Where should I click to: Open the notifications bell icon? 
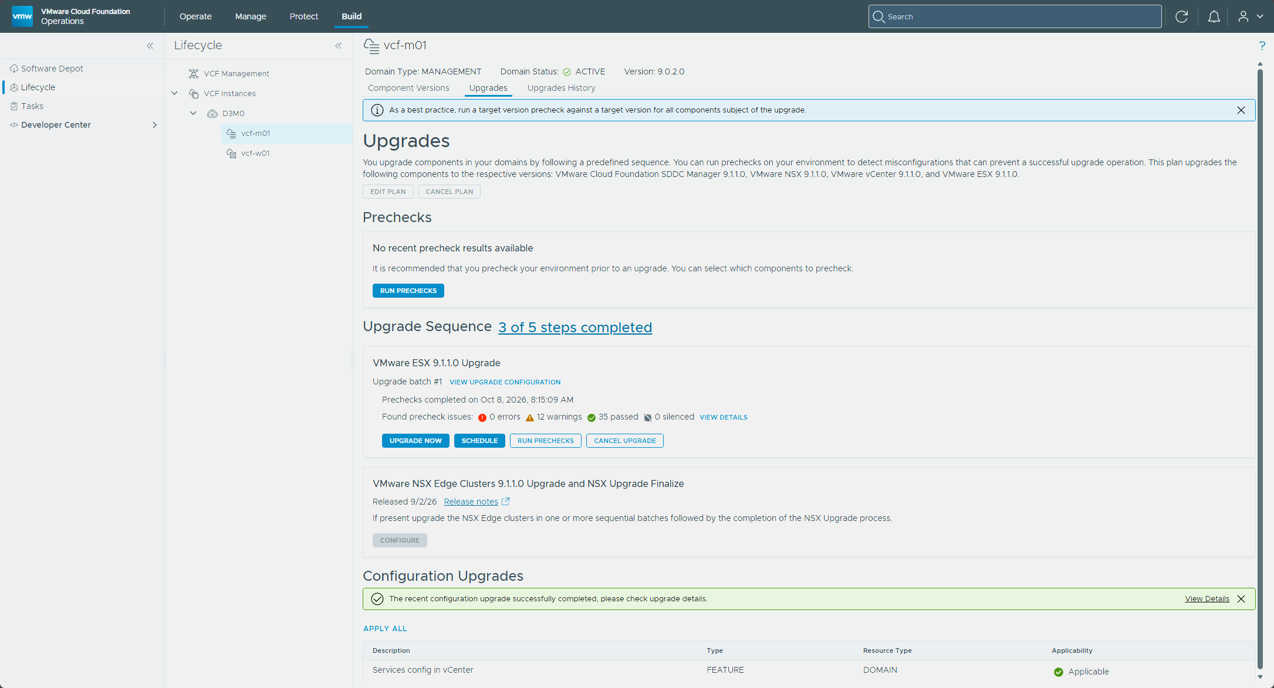pos(1214,16)
